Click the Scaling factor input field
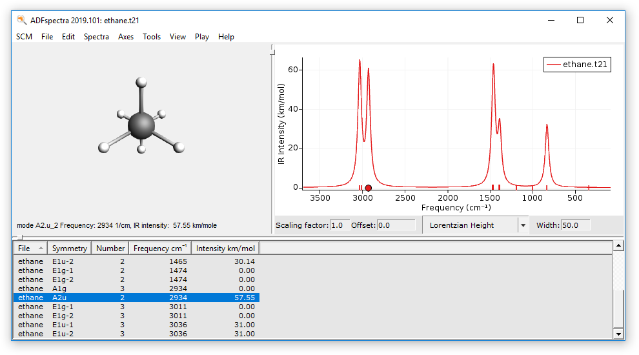Image resolution: width=639 pixels, height=355 pixels. pos(339,225)
